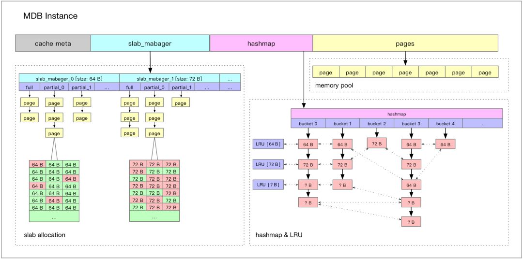The height and width of the screenshot is (259, 523).
Task: Click the MDB Instance title
Action: pos(50,15)
